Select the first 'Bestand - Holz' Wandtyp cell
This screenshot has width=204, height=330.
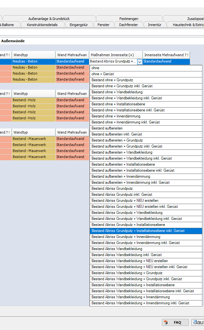tap(34, 100)
